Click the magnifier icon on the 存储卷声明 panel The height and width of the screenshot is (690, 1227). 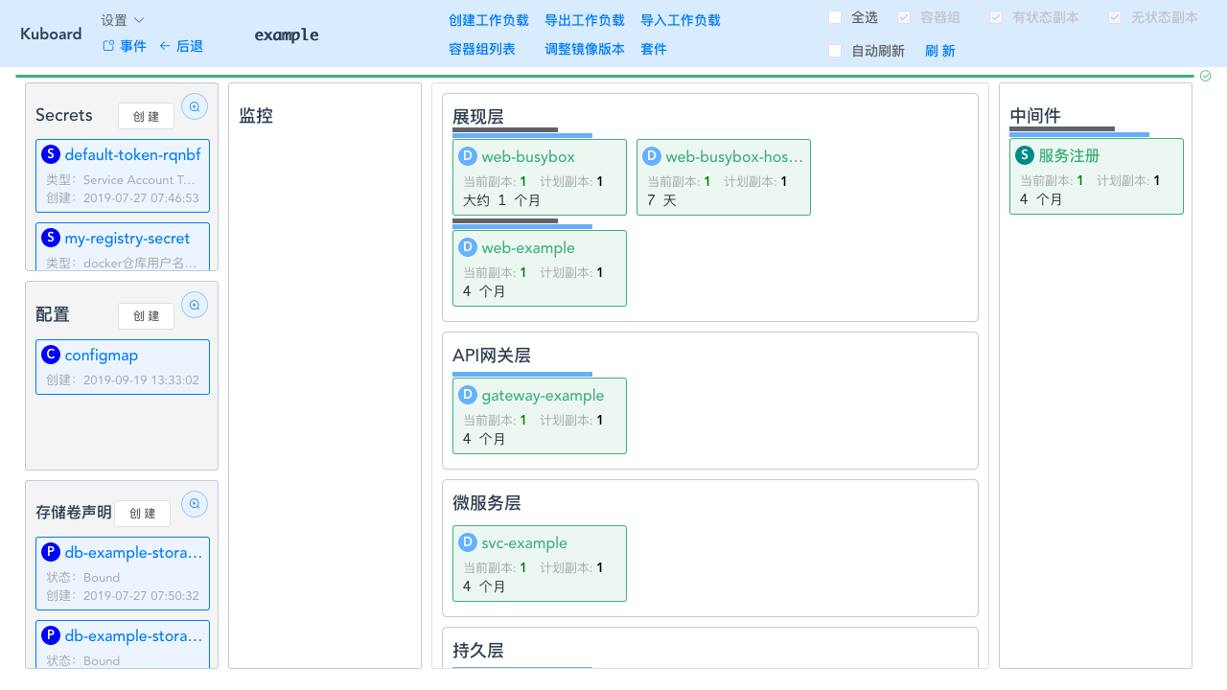[195, 503]
